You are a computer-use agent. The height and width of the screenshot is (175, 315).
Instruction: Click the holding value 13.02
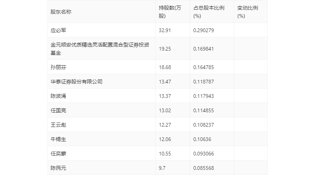pyautogui.click(x=165, y=110)
